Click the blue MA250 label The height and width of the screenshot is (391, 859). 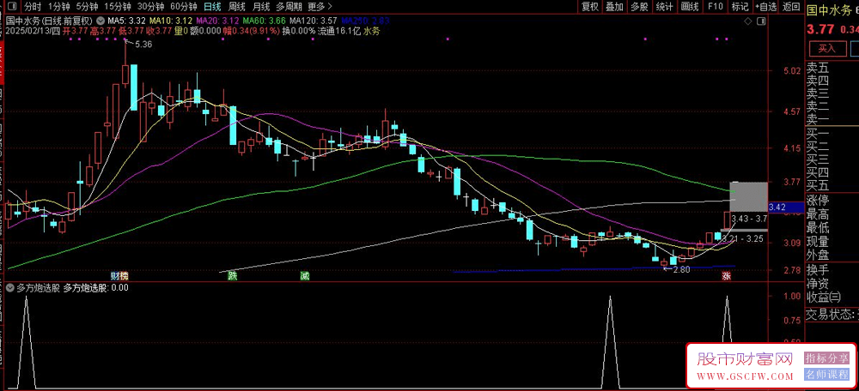tap(365, 21)
